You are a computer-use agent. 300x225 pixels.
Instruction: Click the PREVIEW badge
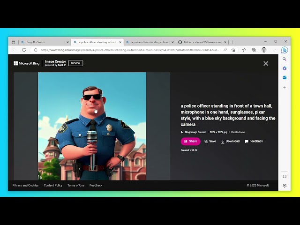pyautogui.click(x=75, y=63)
